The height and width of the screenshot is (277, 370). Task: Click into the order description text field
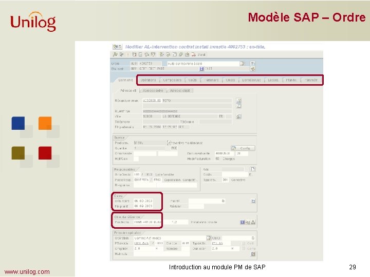point(203,64)
